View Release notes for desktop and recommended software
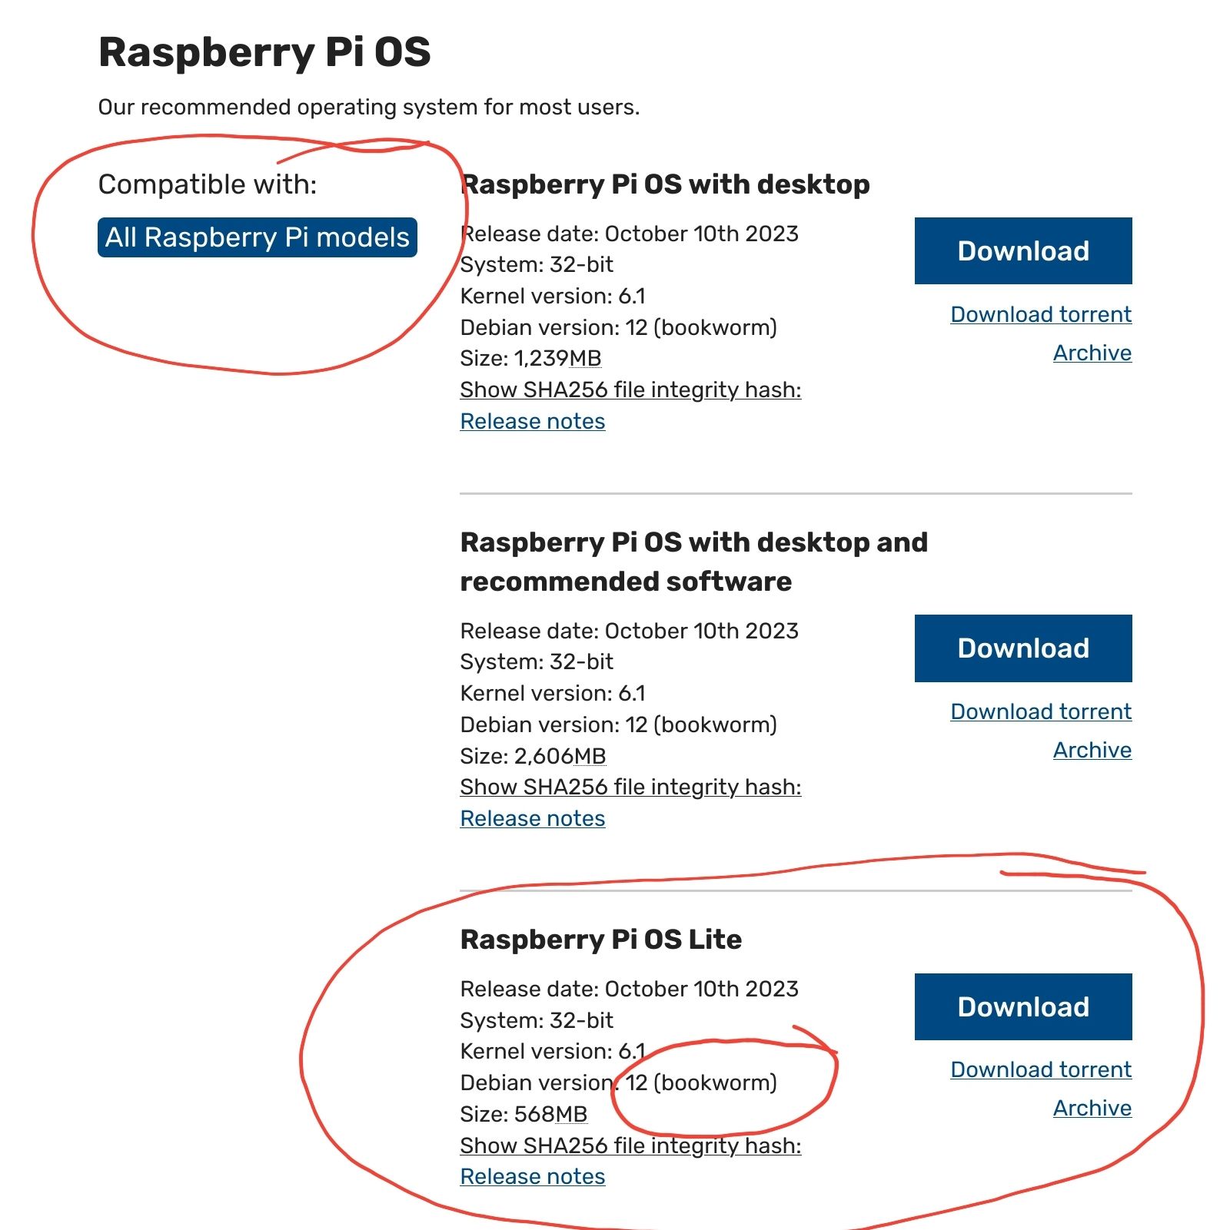 coord(532,819)
